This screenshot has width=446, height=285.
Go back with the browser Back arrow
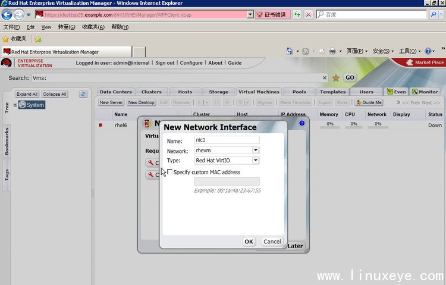pyautogui.click(x=7, y=14)
